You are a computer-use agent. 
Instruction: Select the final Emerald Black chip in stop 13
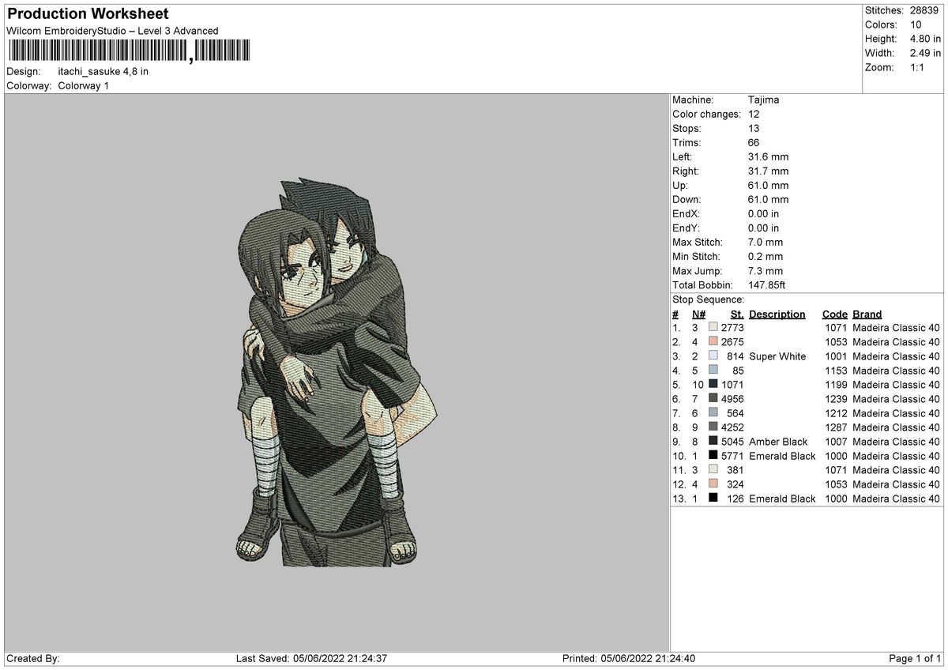(715, 499)
